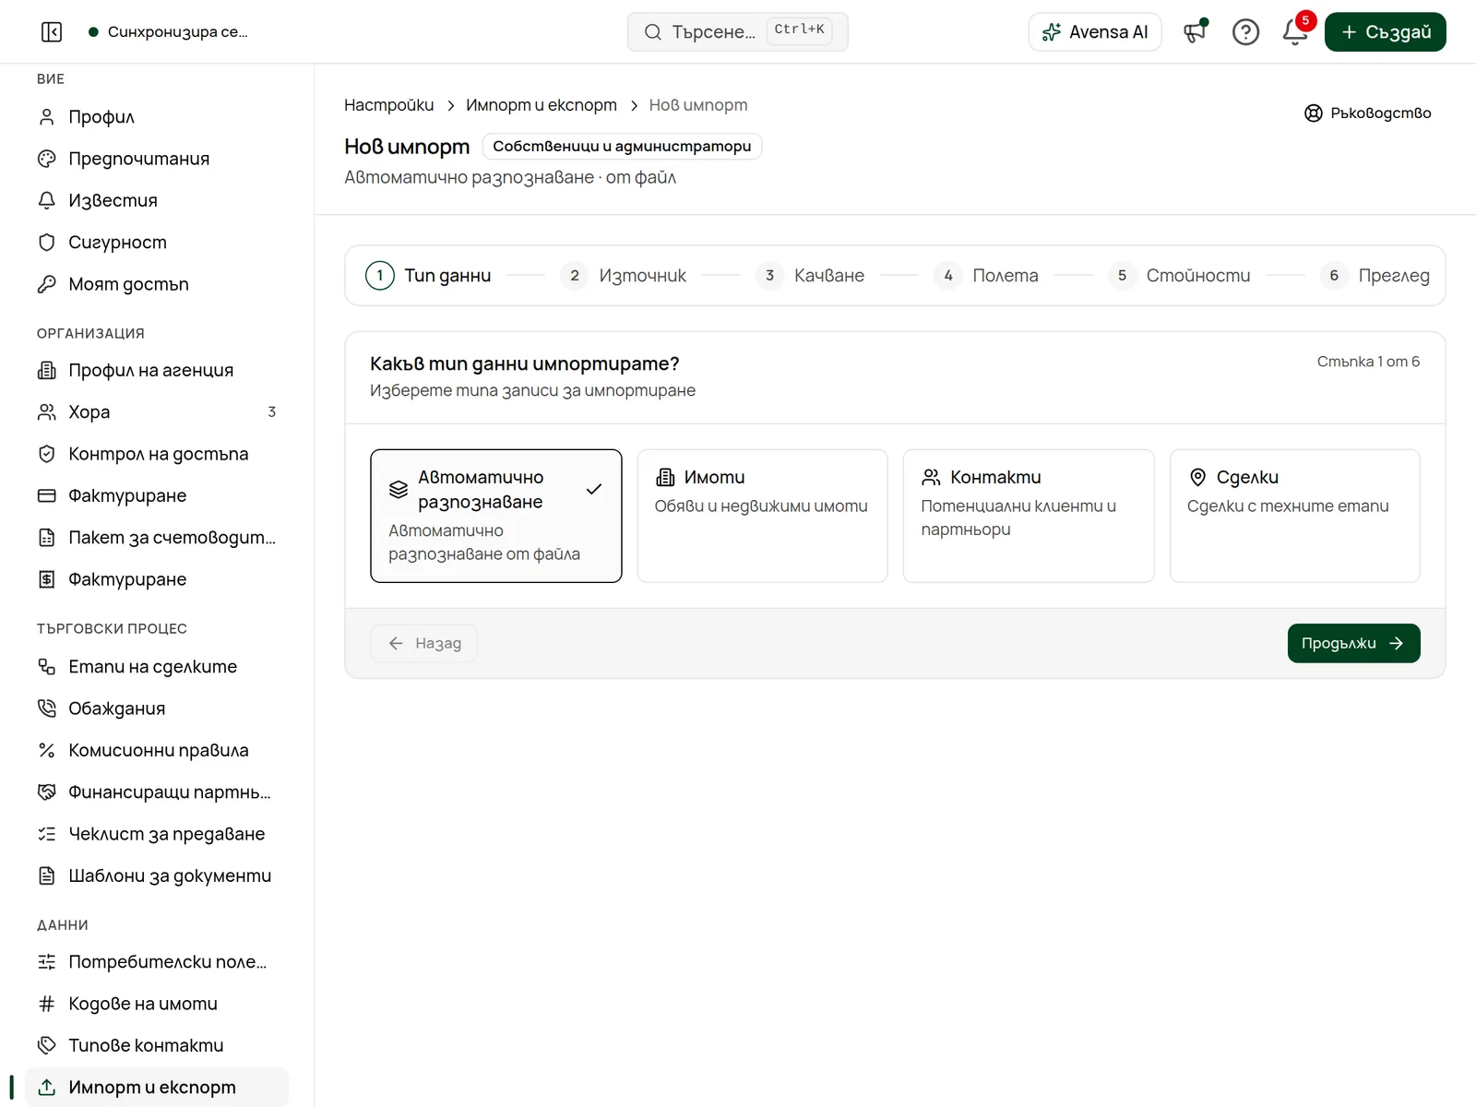Open notifications bell with 5 badge
Image resolution: width=1476 pixels, height=1107 pixels.
coord(1295,32)
